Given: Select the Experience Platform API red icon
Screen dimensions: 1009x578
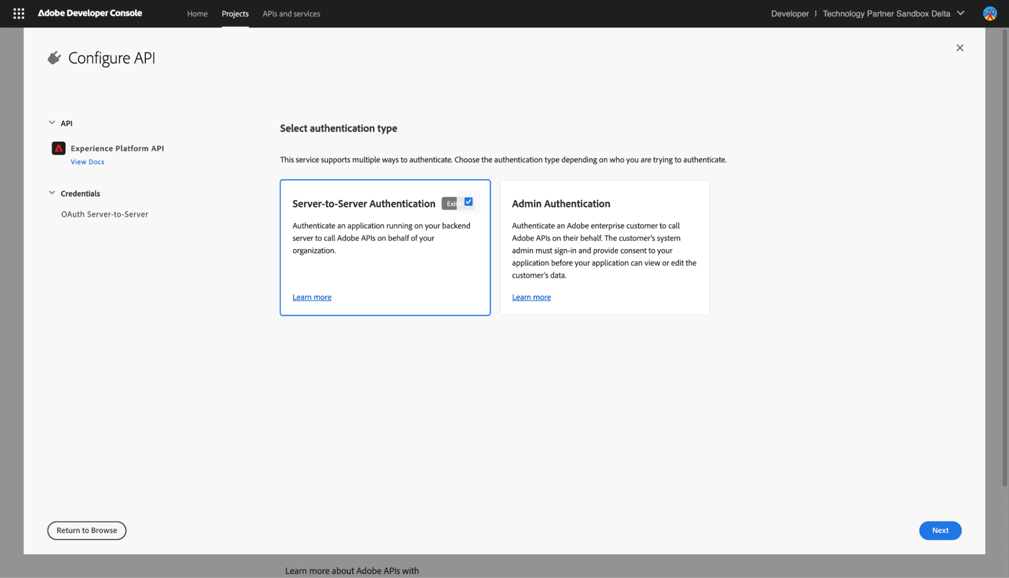Looking at the screenshot, I should (59, 148).
